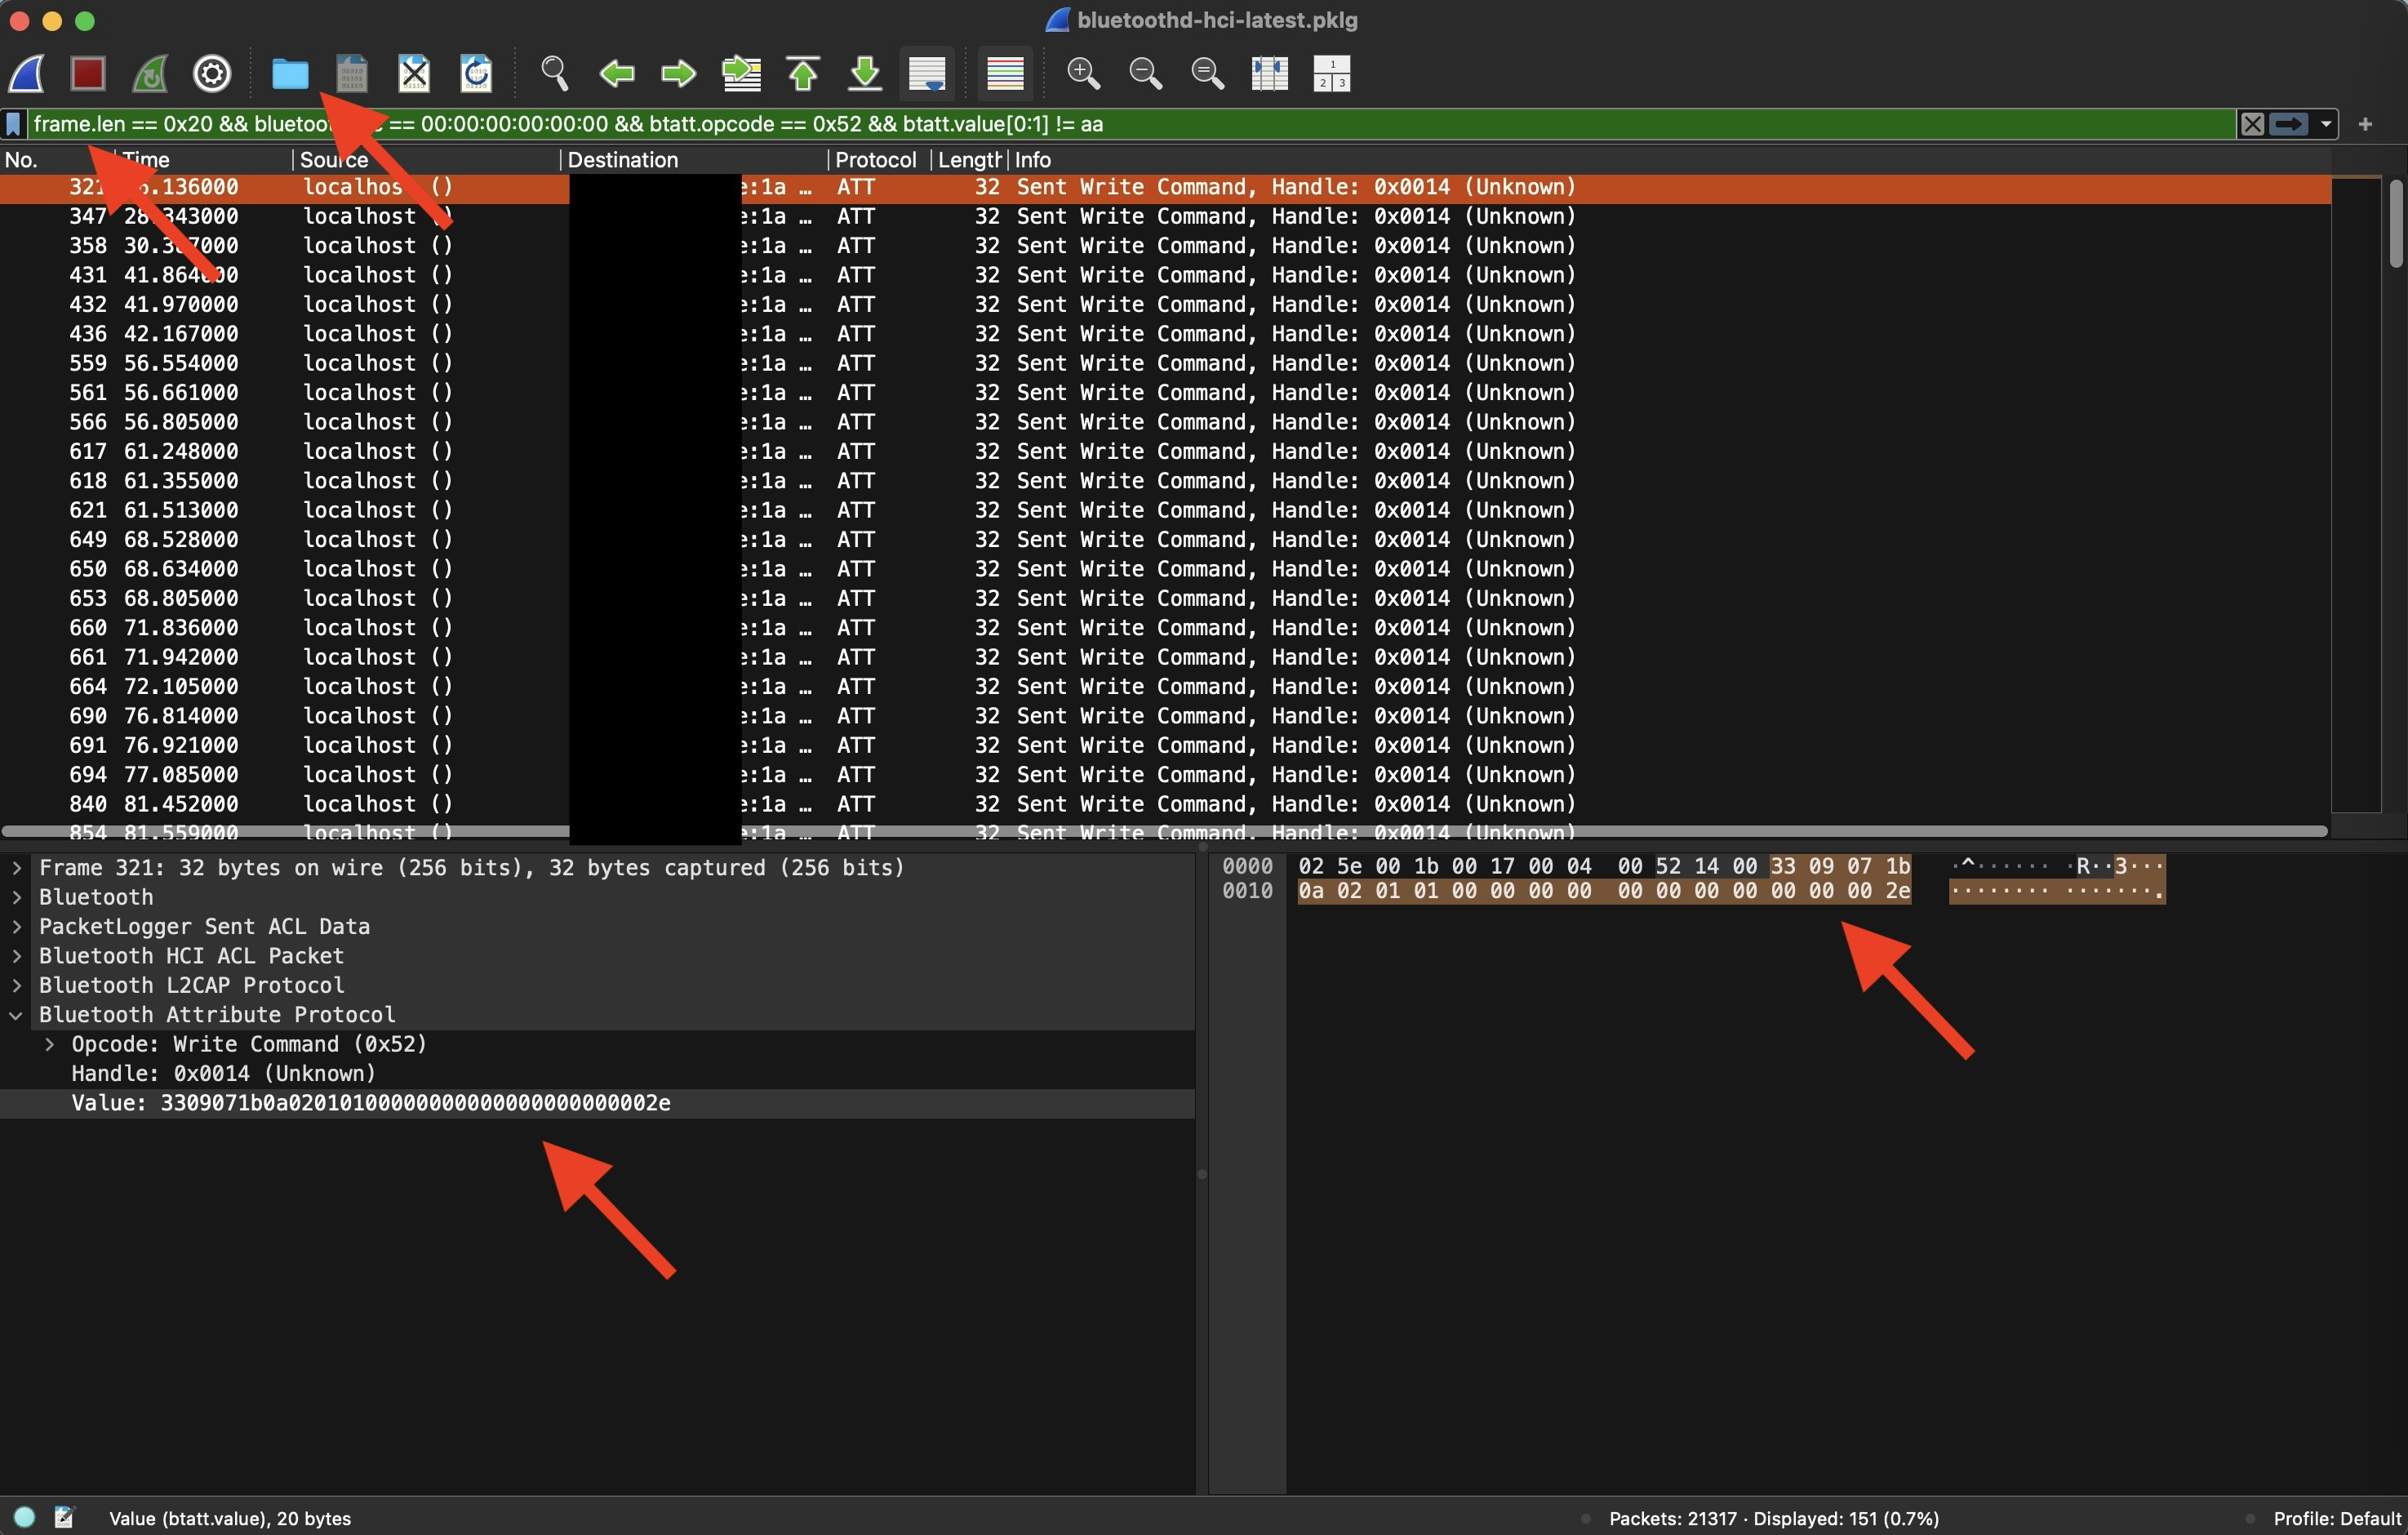Click the zoom in magnifier icon
This screenshot has width=2408, height=1535.
point(1083,70)
